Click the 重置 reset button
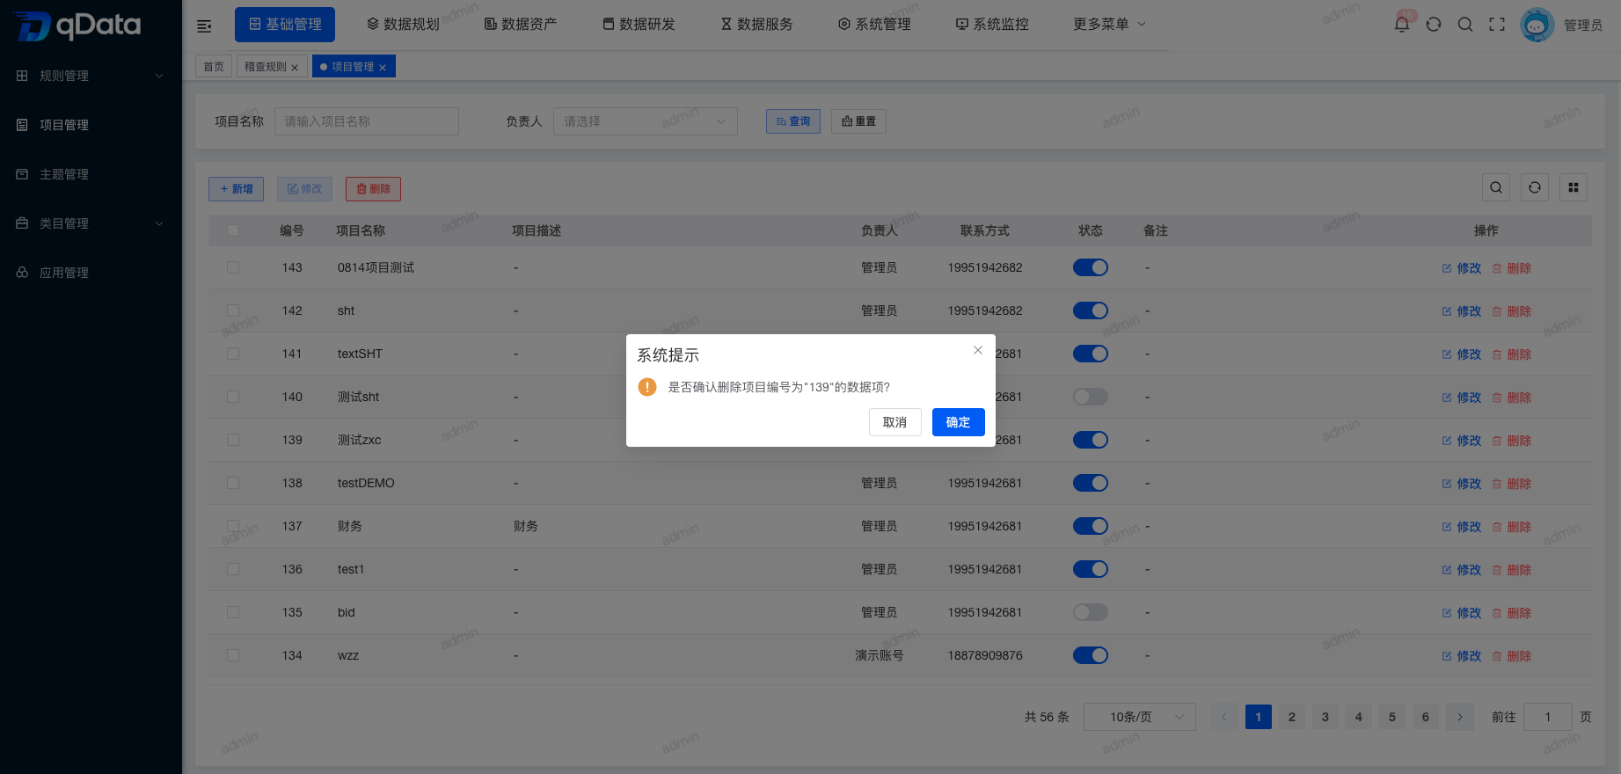The width and height of the screenshot is (1621, 774). click(x=858, y=121)
